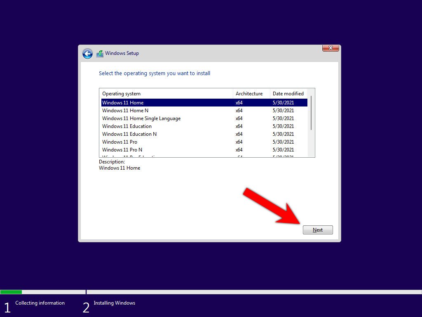Image resolution: width=422 pixels, height=317 pixels.
Task: Click the Collecting information step label
Action: point(40,303)
